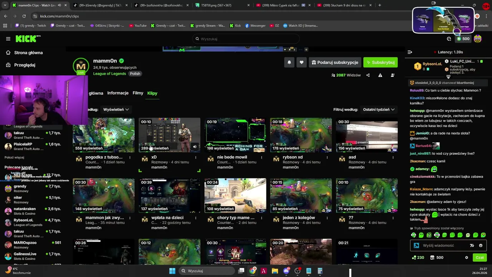Open channel points showing 230
This screenshot has height=277, width=492.
(418, 258)
